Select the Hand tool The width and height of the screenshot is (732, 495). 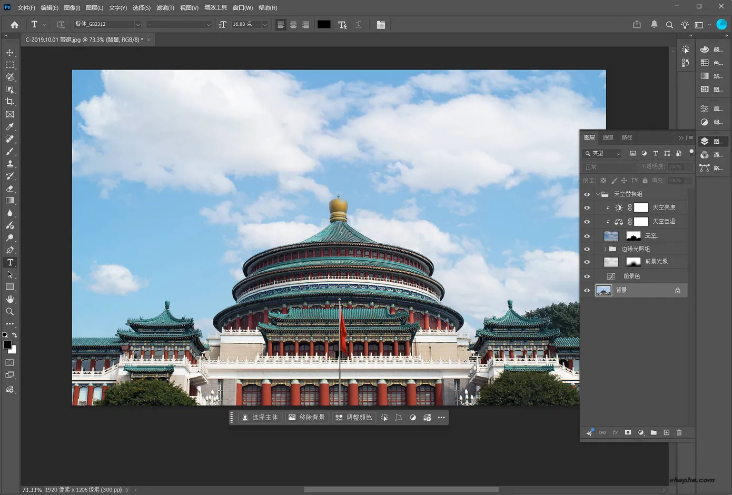[x=9, y=299]
